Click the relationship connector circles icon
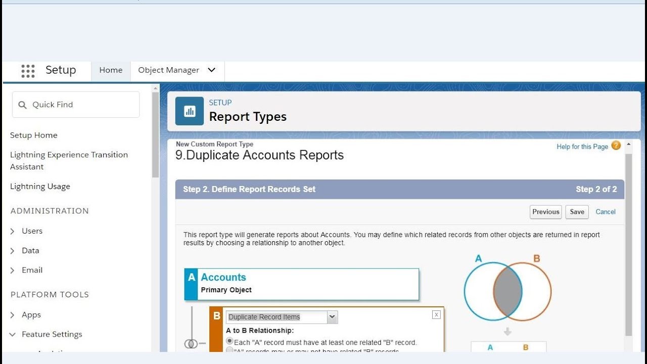This screenshot has height=364, width=647. tap(191, 344)
